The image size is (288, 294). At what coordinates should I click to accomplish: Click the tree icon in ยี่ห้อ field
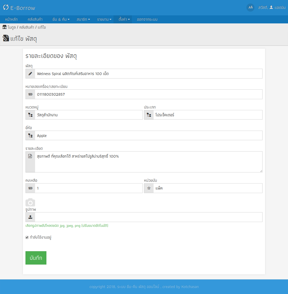pyautogui.click(x=30, y=135)
